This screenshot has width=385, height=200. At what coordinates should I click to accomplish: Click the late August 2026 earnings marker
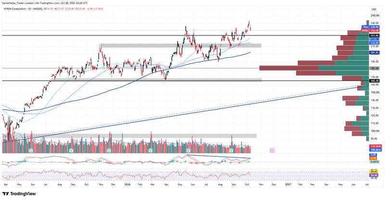[231, 151]
